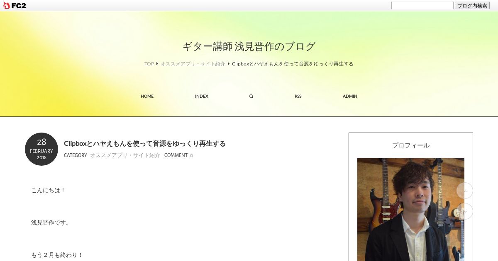Click the 28 February 2018 date badge

(x=41, y=149)
